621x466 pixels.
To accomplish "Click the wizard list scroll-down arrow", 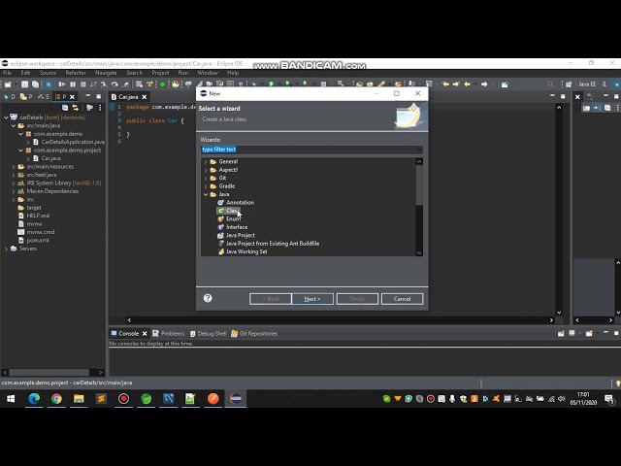I will pyautogui.click(x=419, y=252).
